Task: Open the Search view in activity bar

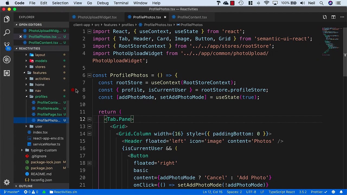Action: point(7,32)
